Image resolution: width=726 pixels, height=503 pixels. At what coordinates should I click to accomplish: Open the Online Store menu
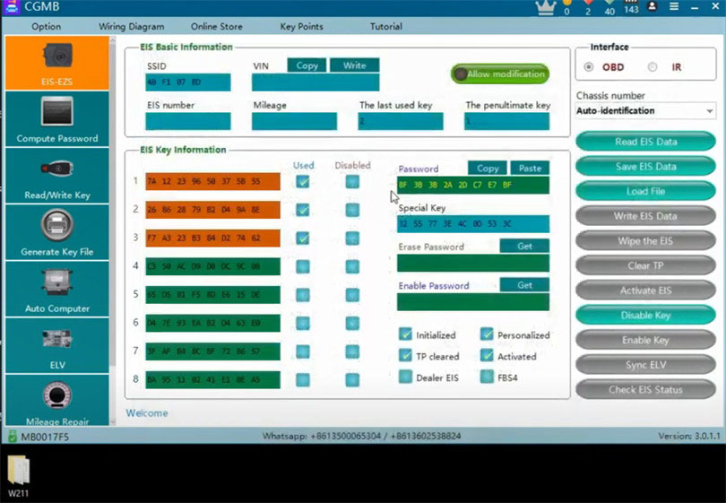coord(217,26)
